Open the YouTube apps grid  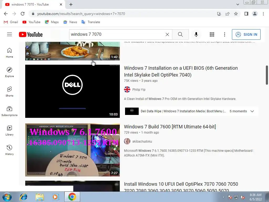[212, 34]
